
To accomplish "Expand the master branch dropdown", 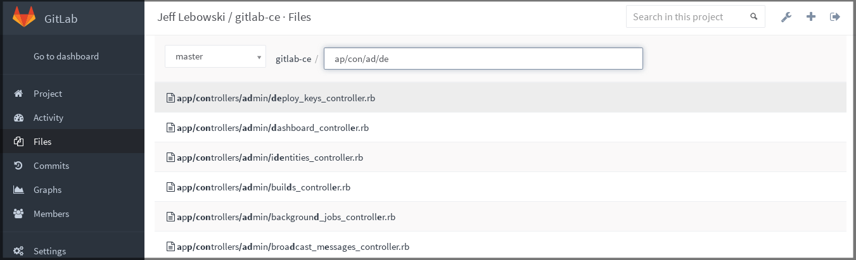I will [x=215, y=57].
